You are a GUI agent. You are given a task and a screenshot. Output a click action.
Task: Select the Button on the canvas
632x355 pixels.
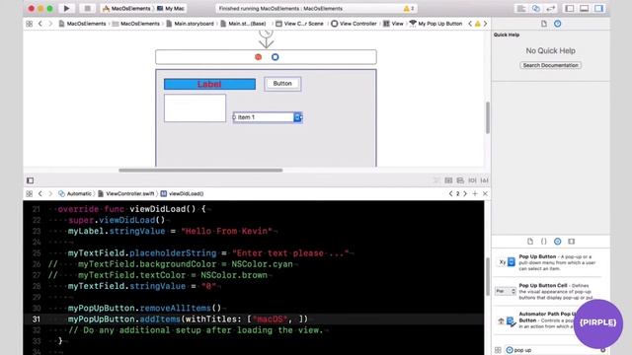pos(282,84)
